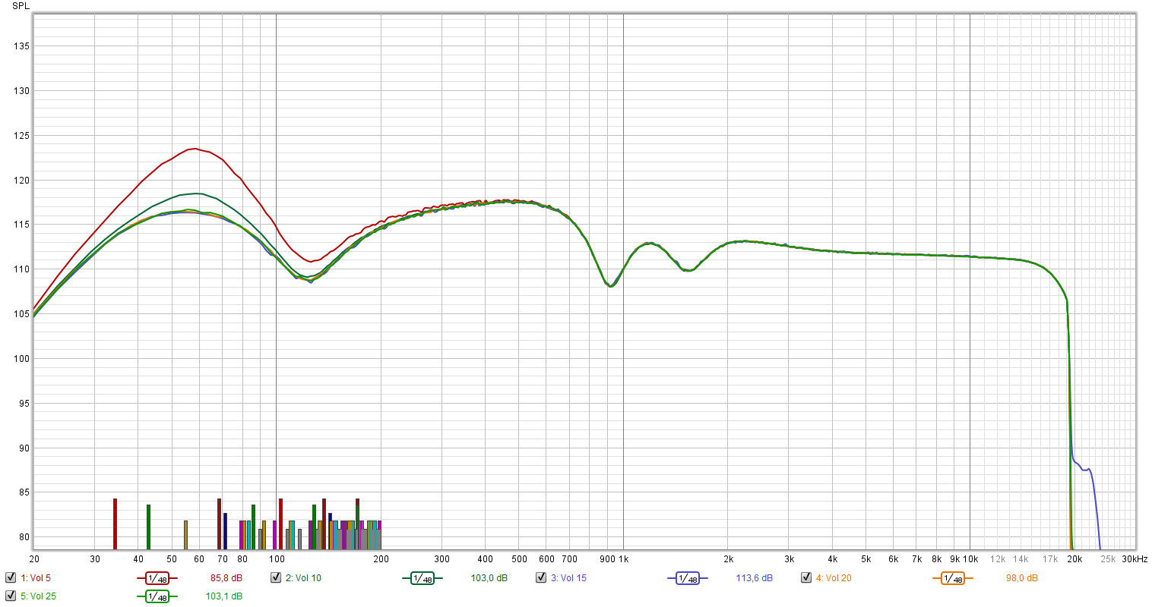Select the '2: Vol 10' trace label

tap(303, 578)
